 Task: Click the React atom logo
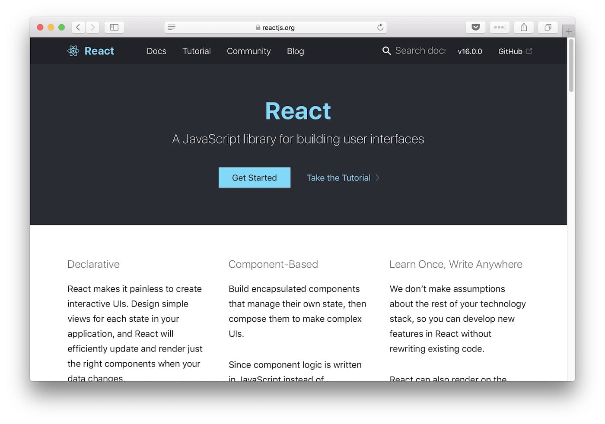pos(73,51)
